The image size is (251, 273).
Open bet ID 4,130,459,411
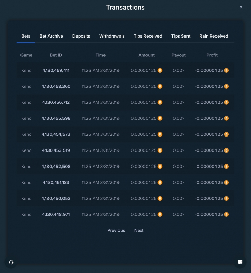click(56, 71)
